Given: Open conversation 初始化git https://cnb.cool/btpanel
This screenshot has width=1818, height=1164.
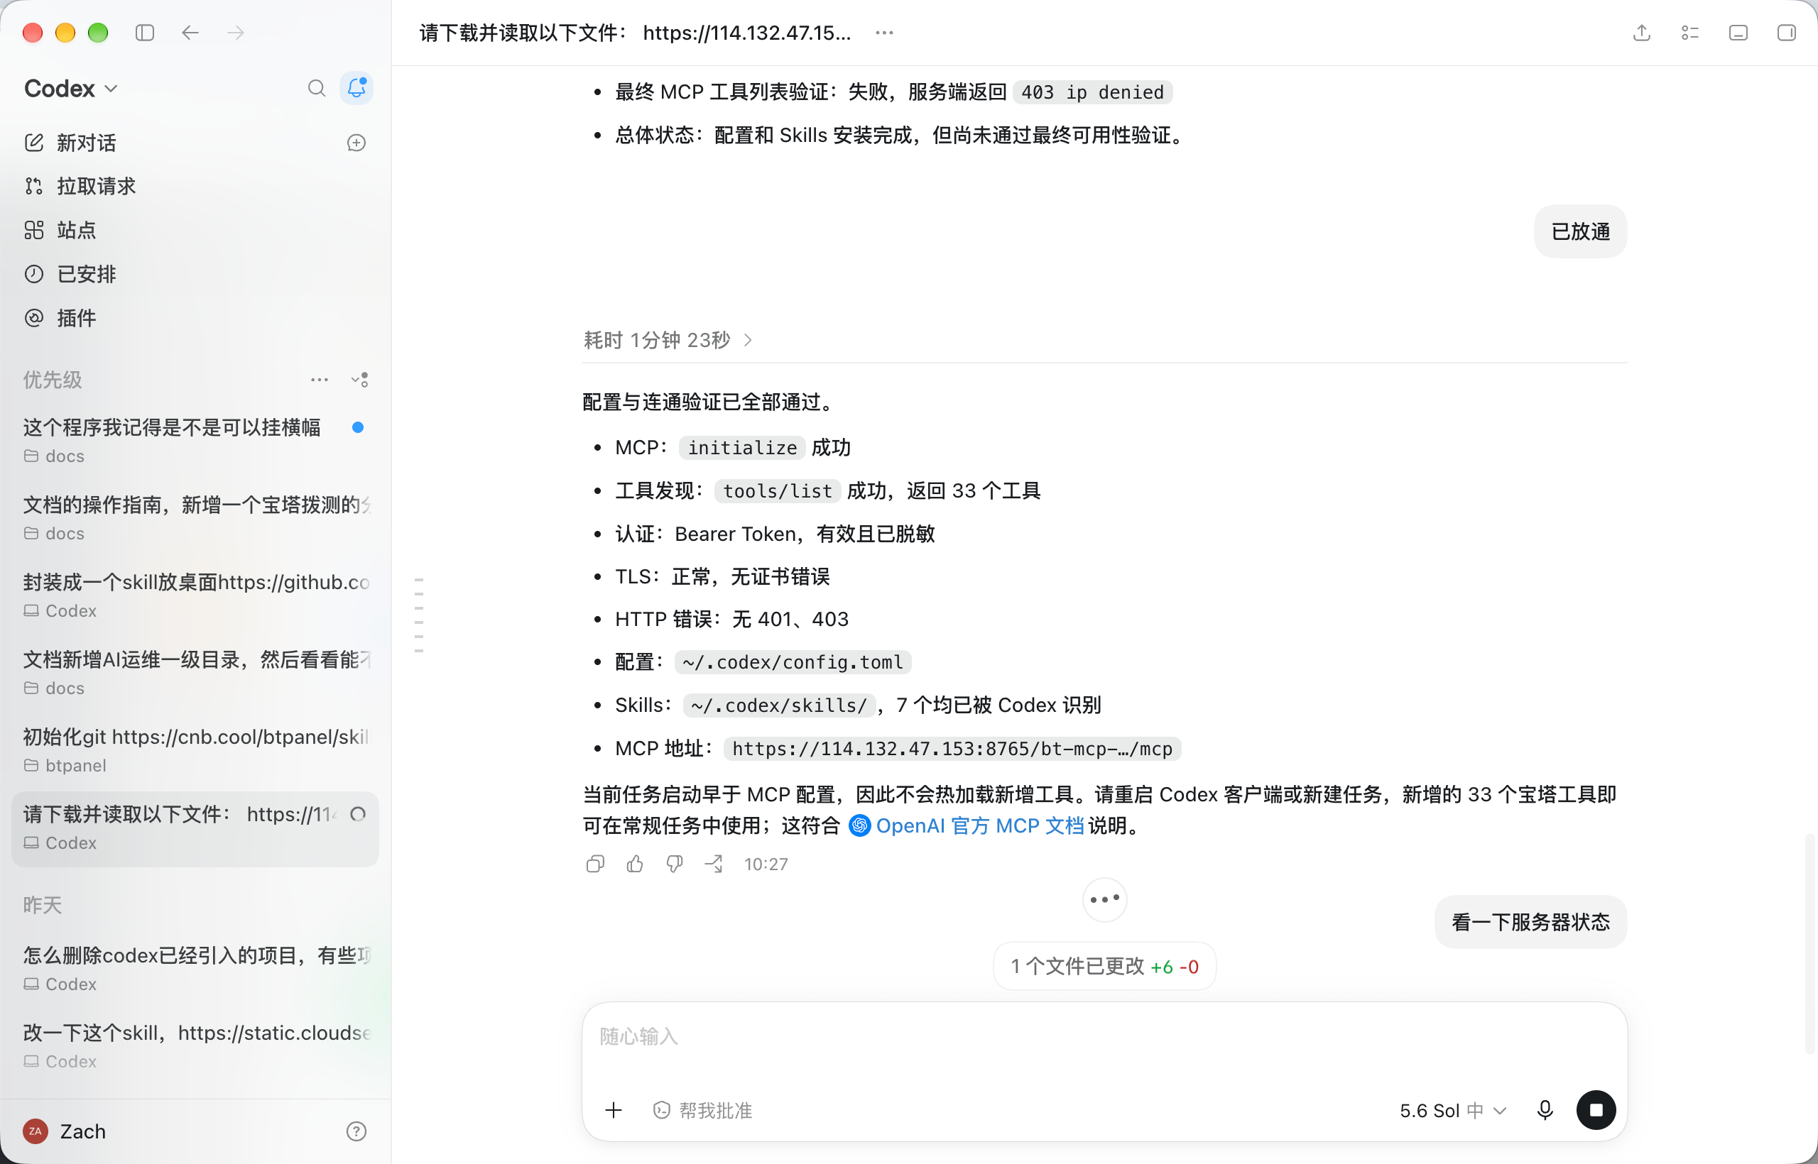Looking at the screenshot, I should pyautogui.click(x=195, y=750).
